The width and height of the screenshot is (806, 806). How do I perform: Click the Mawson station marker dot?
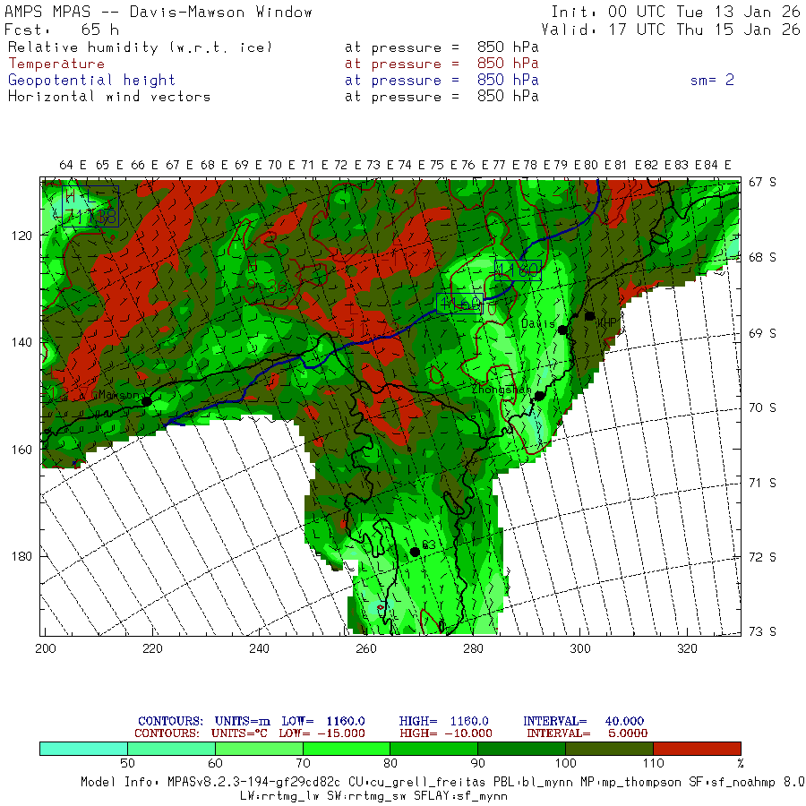coord(147,401)
